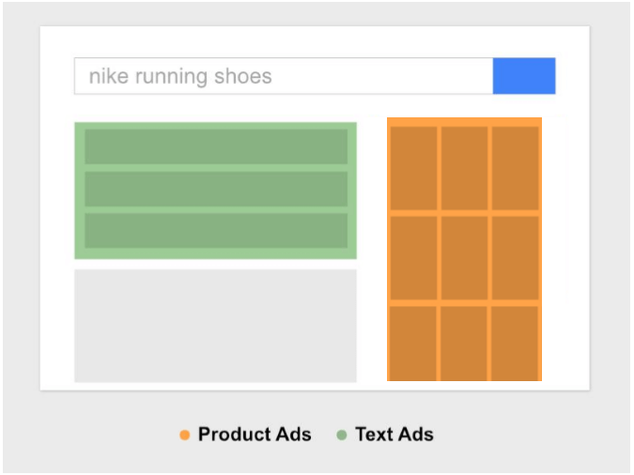Open the bottom-center orange product ad
Screen dimensions: 634x475
pos(465,343)
